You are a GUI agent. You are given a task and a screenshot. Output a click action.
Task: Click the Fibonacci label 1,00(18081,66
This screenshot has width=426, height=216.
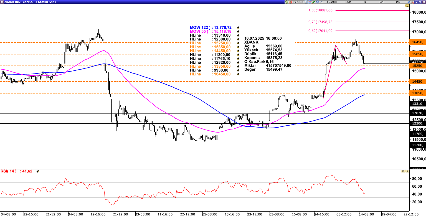tap(320, 10)
